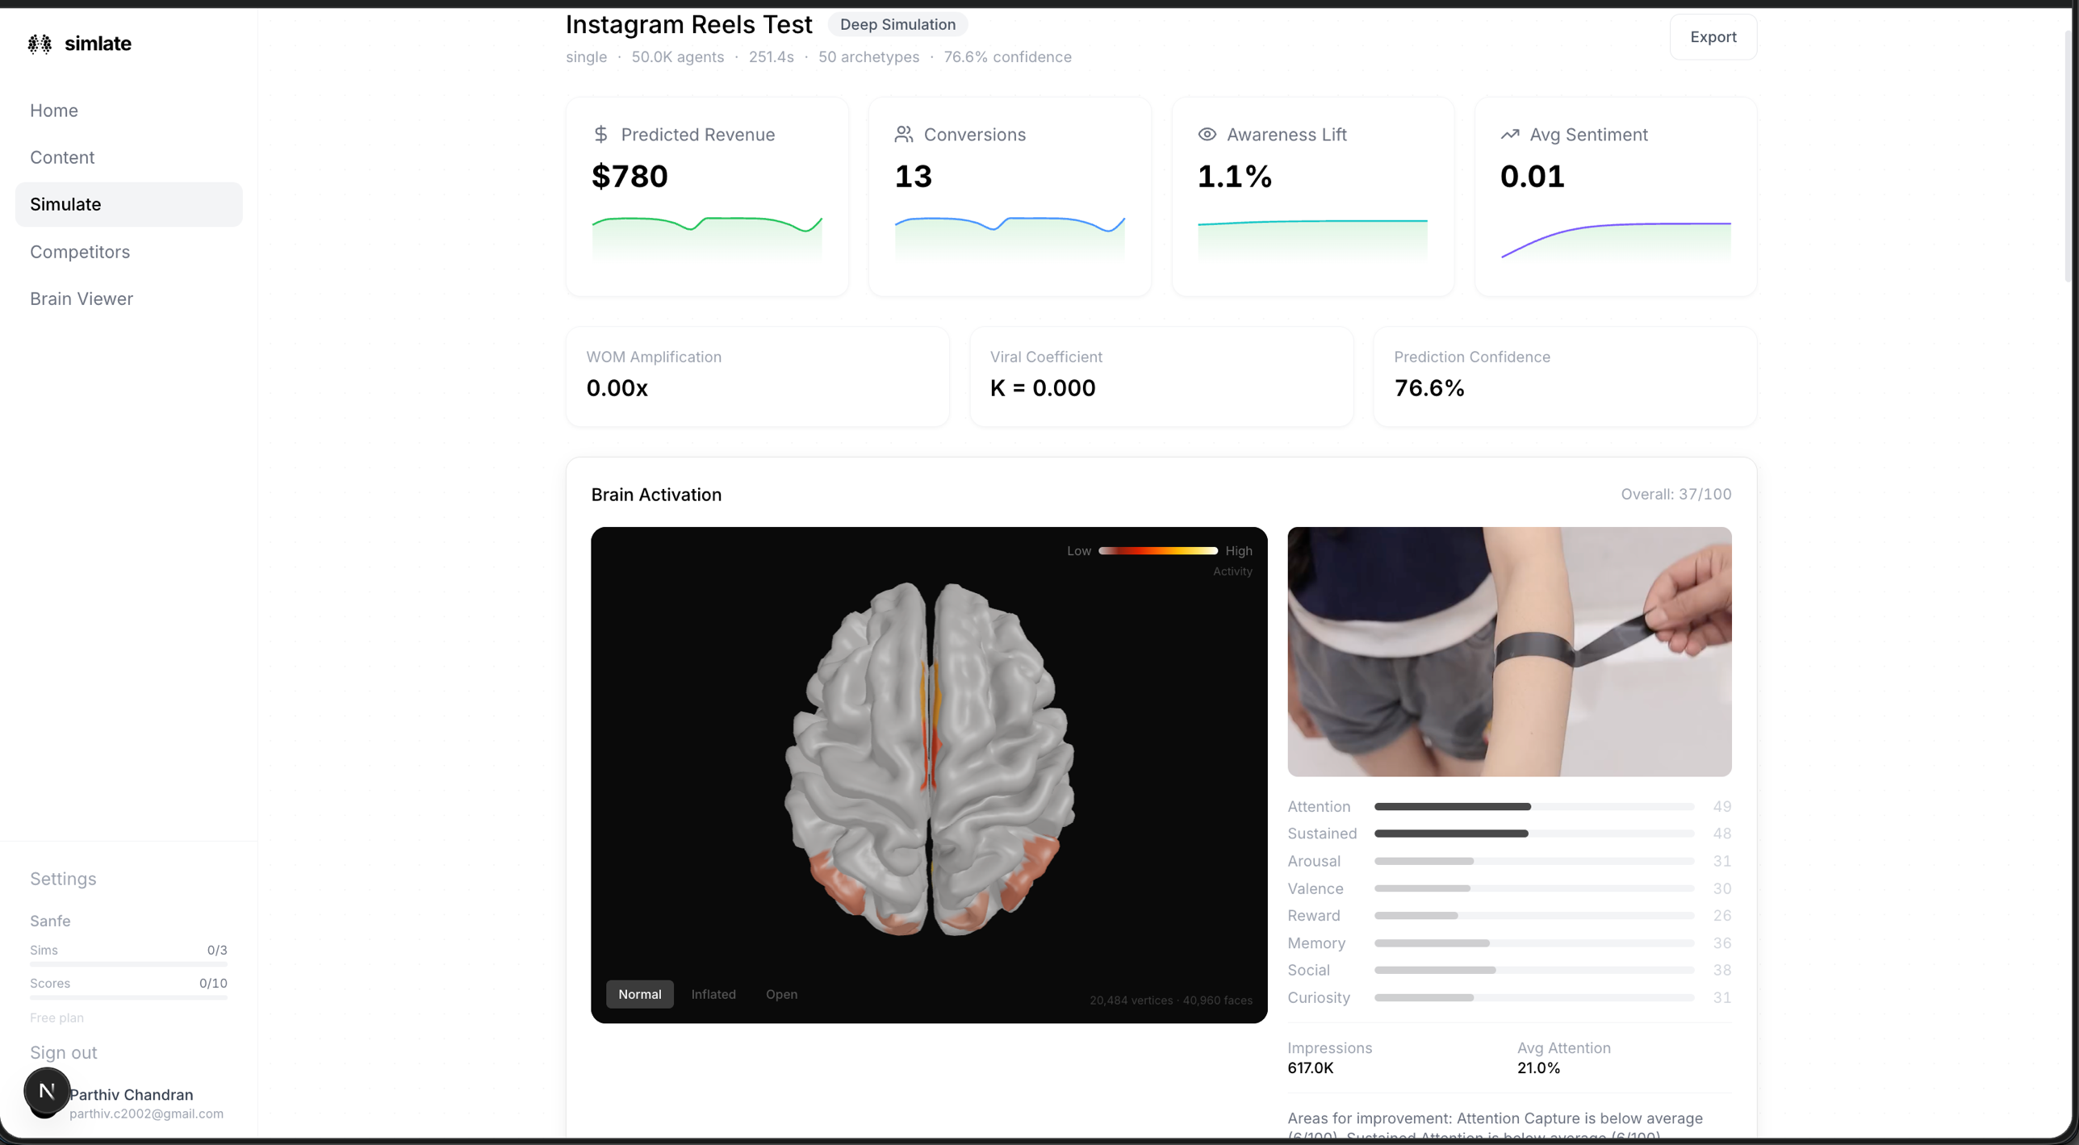Switch to the Open brain view

[x=780, y=994]
